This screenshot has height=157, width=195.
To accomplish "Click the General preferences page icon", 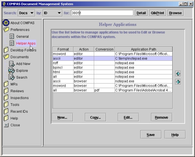I will [x=12, y=36].
